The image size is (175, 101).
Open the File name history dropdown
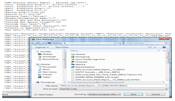point(166,86)
